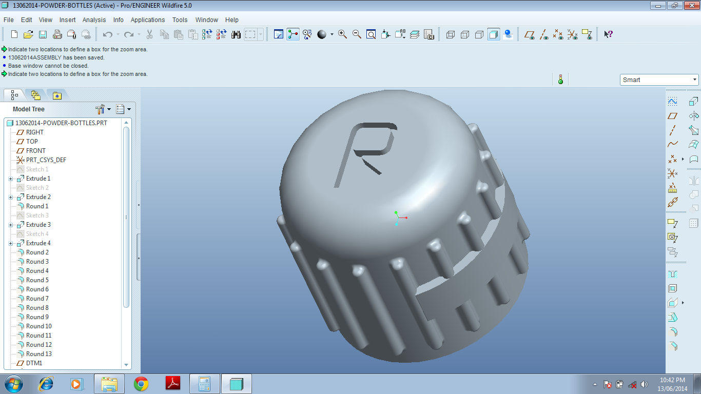This screenshot has height=394, width=701.
Task: Open Adobe Reader from taskbar
Action: 173,384
